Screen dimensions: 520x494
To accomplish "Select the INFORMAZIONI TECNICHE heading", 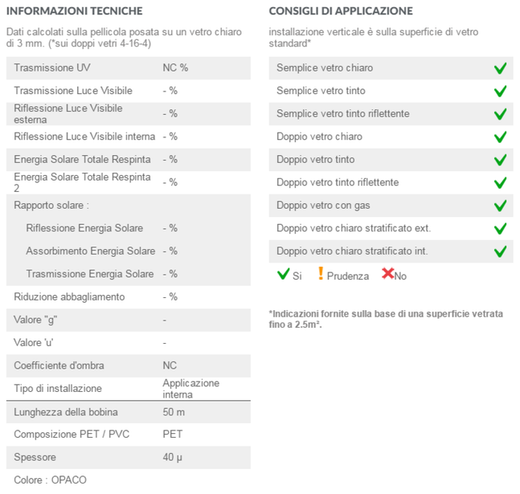I will [75, 11].
